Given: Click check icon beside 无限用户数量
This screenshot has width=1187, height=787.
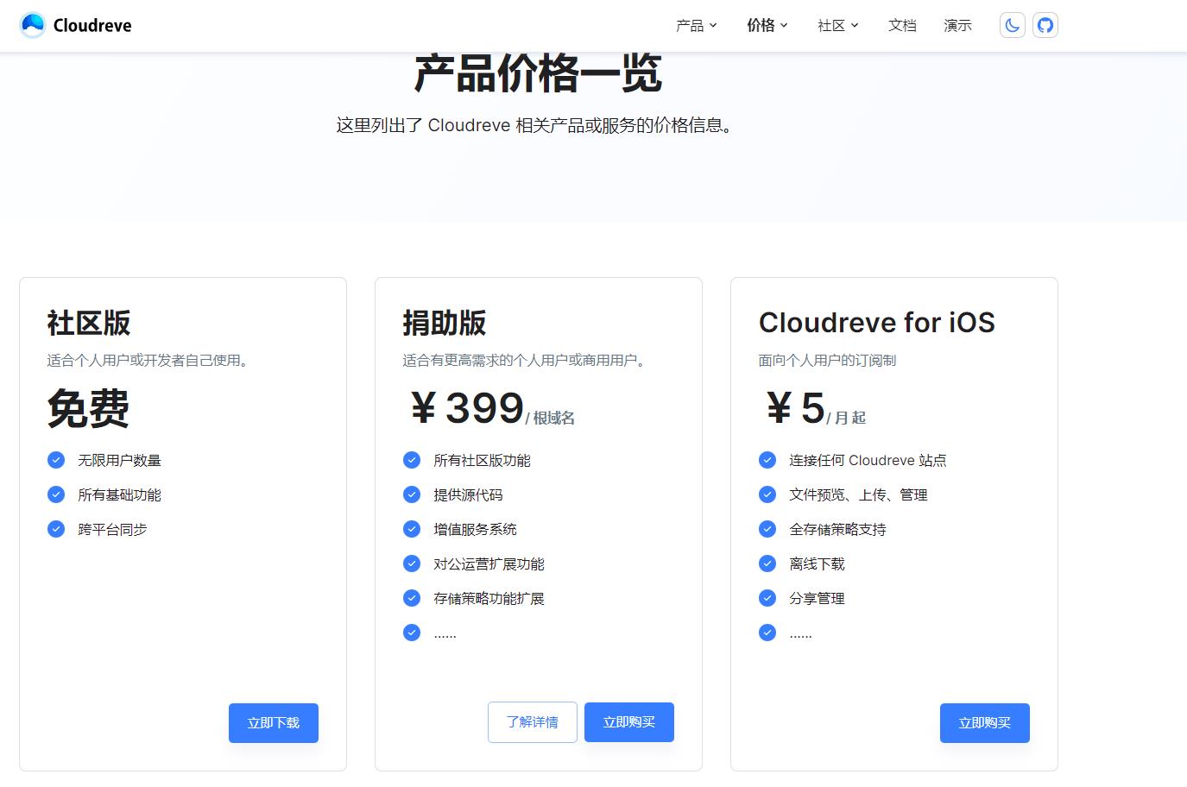Looking at the screenshot, I should tap(56, 460).
